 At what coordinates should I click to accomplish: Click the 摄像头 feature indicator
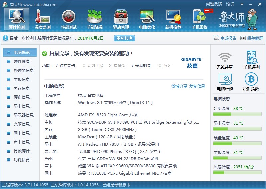[x=117, y=65]
